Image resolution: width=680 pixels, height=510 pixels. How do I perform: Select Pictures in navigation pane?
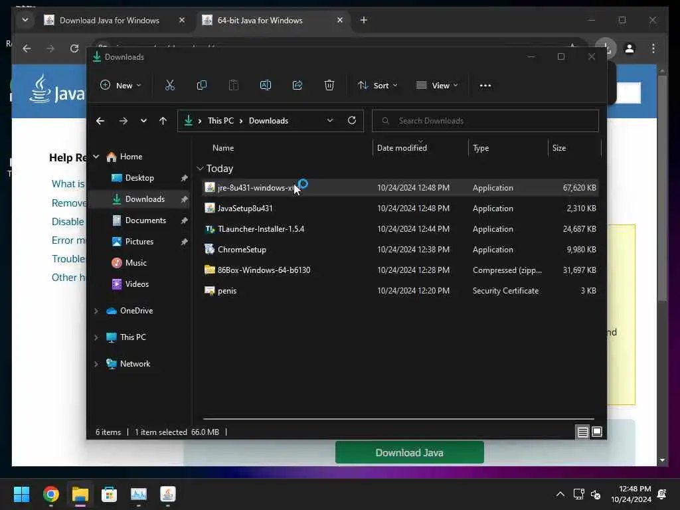pos(139,242)
